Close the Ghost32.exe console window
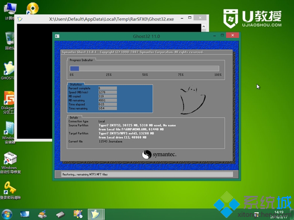The image size is (294, 220). [x=200, y=18]
